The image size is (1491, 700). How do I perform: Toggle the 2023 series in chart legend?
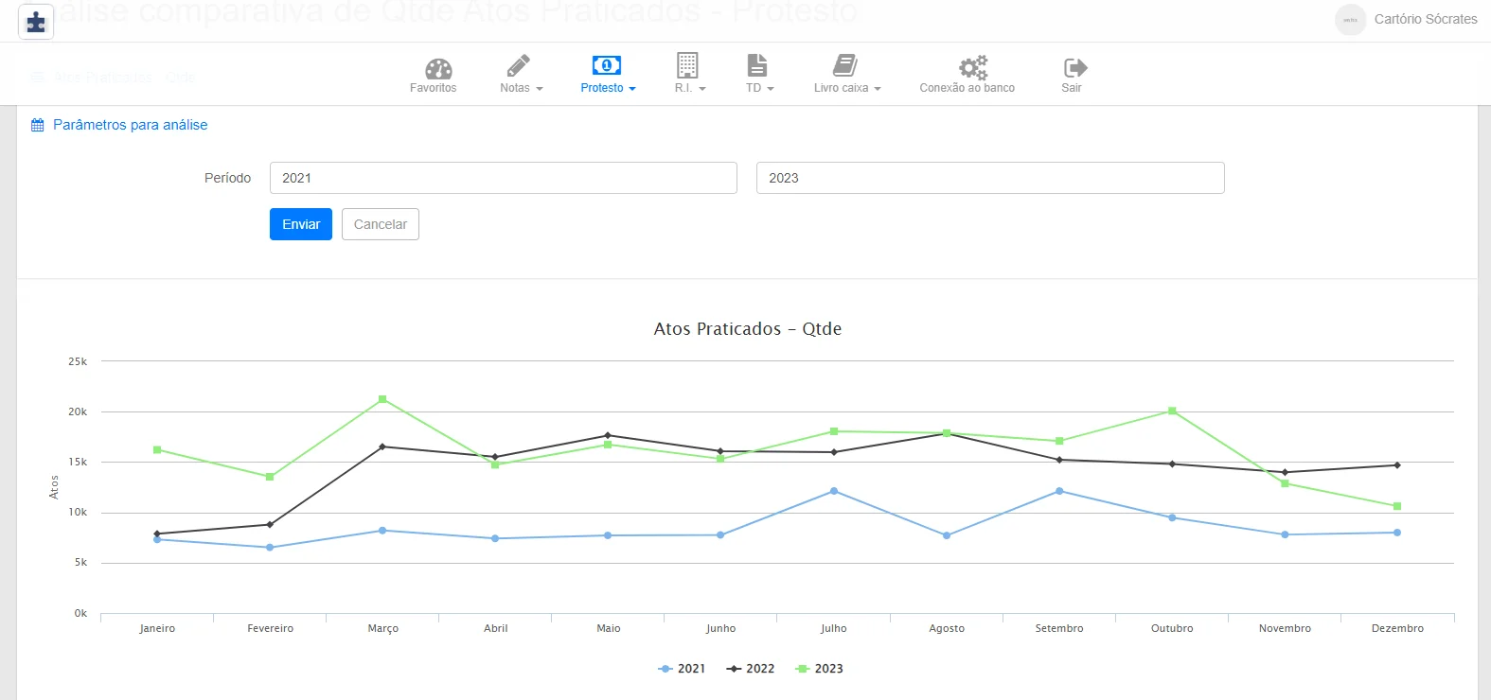click(819, 669)
